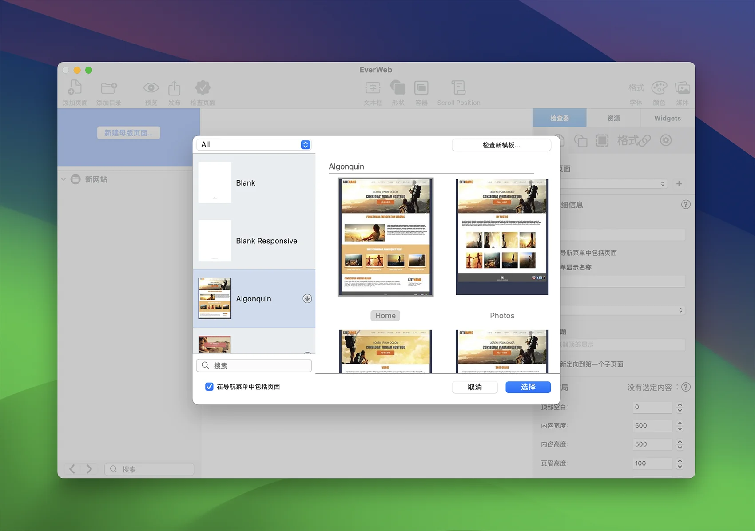Screen dimensions: 755x531
Task: Click the 选择 choose button
Action: [x=528, y=387]
